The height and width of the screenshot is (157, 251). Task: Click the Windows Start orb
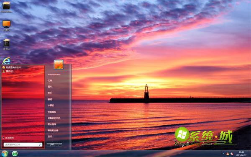coord(5,154)
